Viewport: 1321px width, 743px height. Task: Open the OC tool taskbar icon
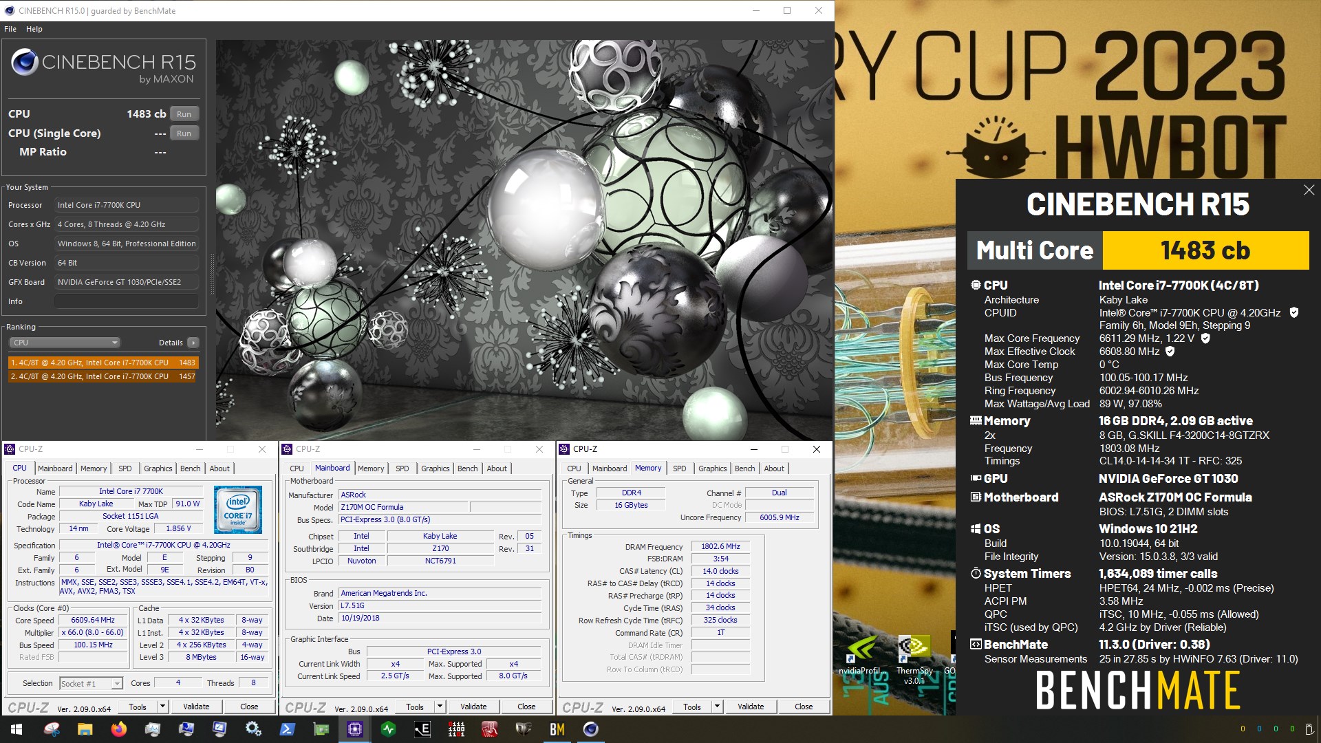[524, 729]
